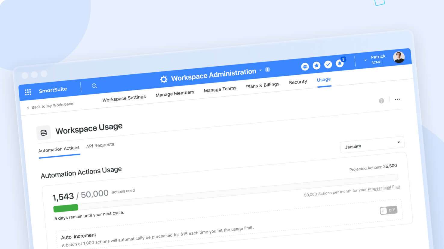Open the favorites star icon
444x249 pixels.
[x=316, y=65]
